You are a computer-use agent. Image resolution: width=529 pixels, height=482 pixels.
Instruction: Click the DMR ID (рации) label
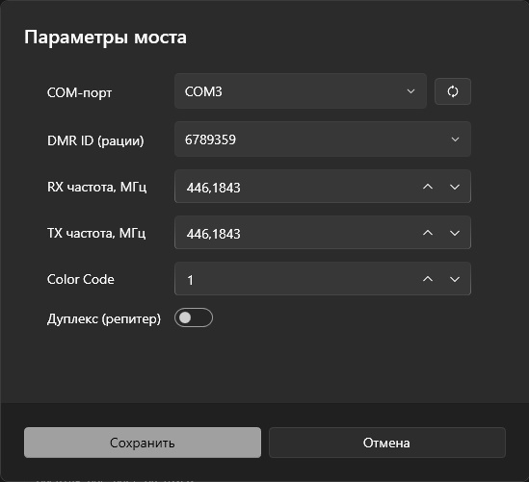[x=95, y=140]
